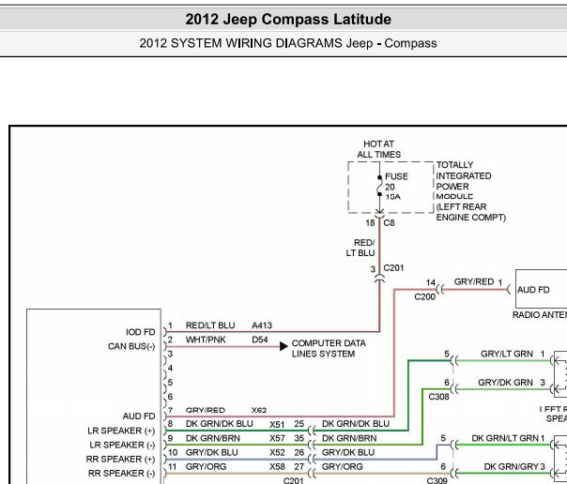This screenshot has height=484, width=567.
Task: Click 'GRY/LT GRN' wire label
Action: click(507, 354)
